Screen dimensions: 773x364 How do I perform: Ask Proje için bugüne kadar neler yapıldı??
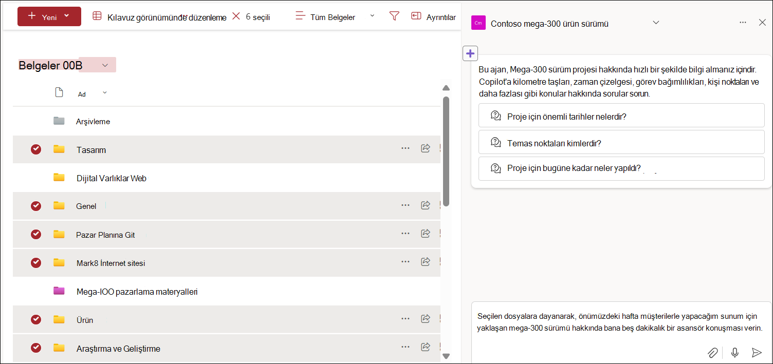pos(621,168)
